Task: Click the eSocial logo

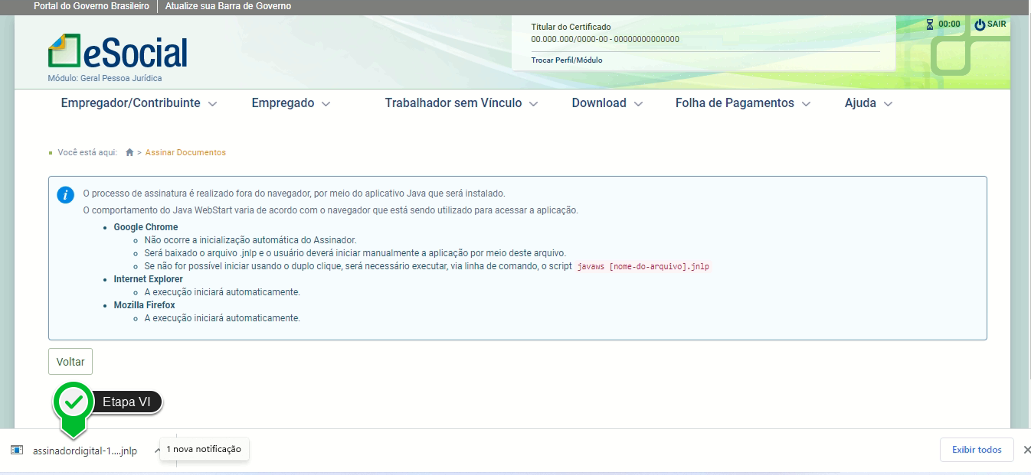Action: (117, 52)
